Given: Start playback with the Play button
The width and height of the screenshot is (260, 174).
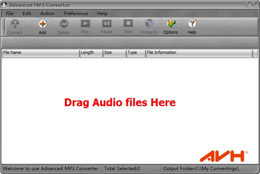Looking at the screenshot, I should pyautogui.click(x=85, y=27).
